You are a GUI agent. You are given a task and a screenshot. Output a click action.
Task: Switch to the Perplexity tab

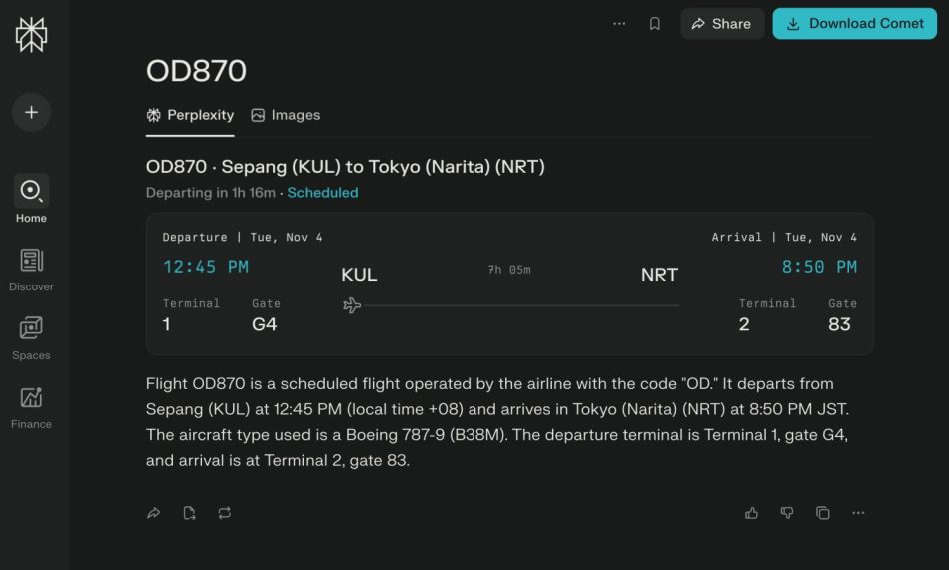pos(190,115)
